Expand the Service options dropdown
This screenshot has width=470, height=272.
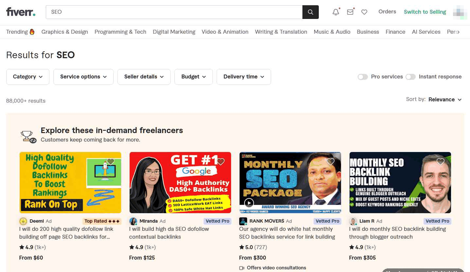pyautogui.click(x=83, y=77)
